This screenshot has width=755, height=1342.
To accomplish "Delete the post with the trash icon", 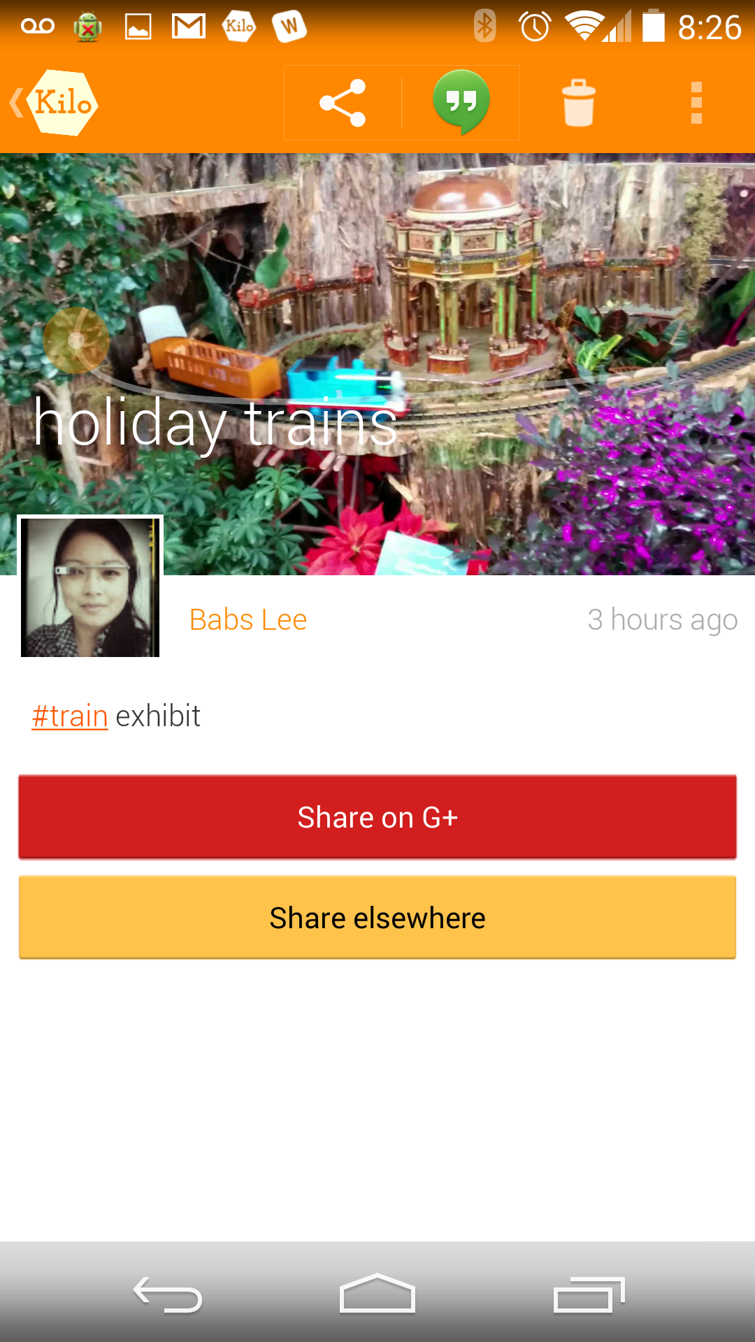I will [x=579, y=103].
